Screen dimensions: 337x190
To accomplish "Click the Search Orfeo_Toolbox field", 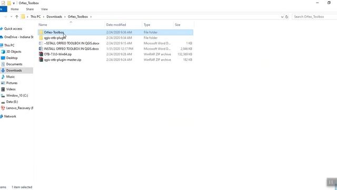I will click(x=314, y=17).
